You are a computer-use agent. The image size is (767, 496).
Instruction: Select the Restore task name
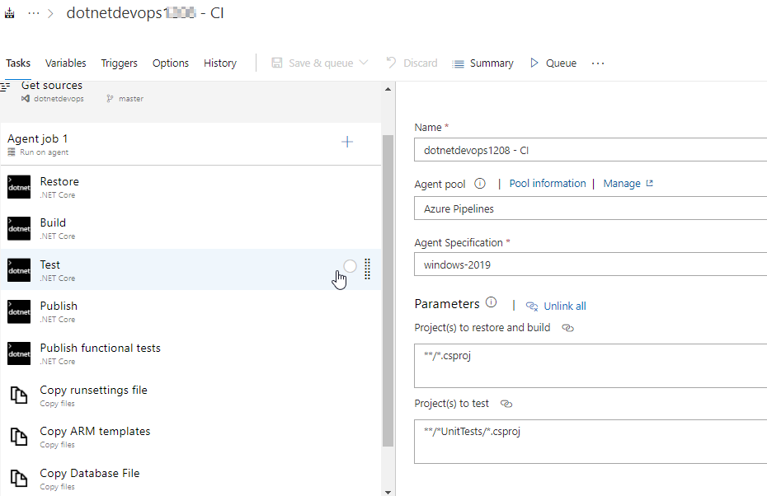(59, 182)
